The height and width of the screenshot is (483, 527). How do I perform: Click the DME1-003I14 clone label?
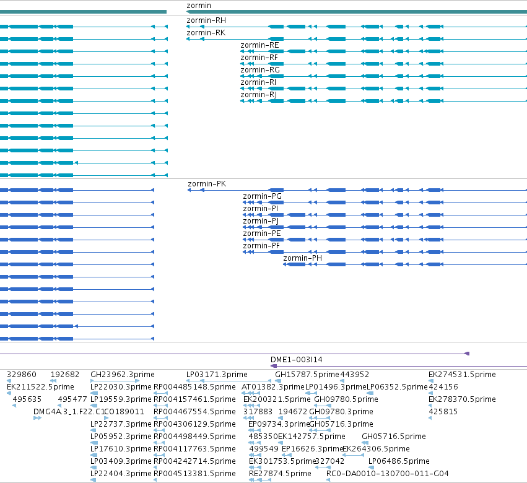pos(297,360)
